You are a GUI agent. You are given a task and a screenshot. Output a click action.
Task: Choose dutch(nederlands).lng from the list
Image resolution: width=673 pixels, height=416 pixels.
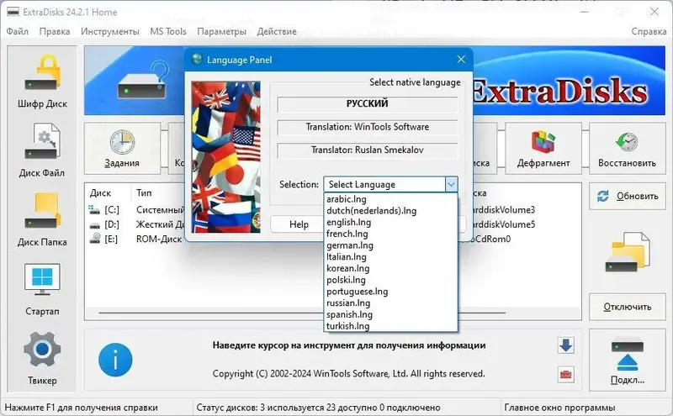click(x=390, y=211)
